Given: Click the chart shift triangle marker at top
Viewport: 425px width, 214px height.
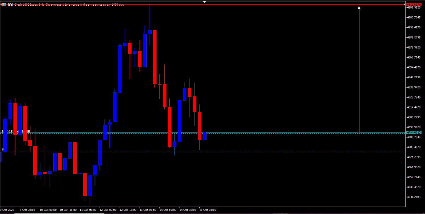Looking at the screenshot, I should (x=204, y=2).
